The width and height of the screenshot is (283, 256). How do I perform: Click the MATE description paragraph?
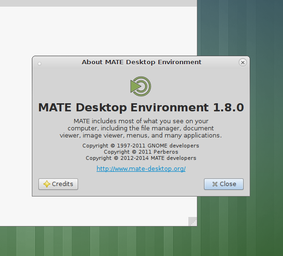pos(141,128)
